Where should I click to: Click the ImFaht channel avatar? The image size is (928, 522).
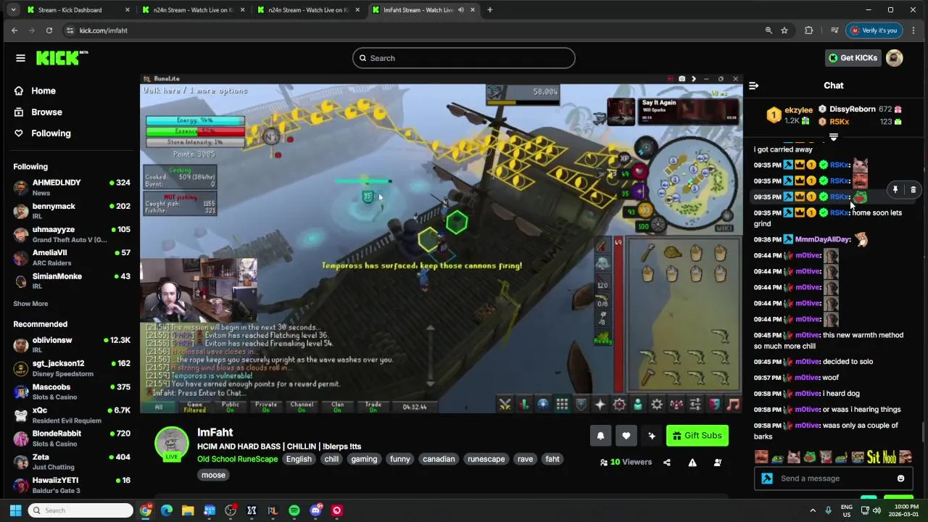pyautogui.click(x=172, y=444)
